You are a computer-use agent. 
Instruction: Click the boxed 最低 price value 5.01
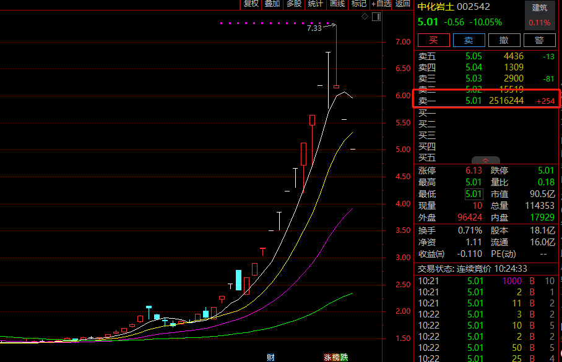click(473, 194)
